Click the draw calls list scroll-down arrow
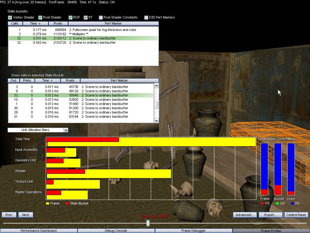 [x=157, y=121]
